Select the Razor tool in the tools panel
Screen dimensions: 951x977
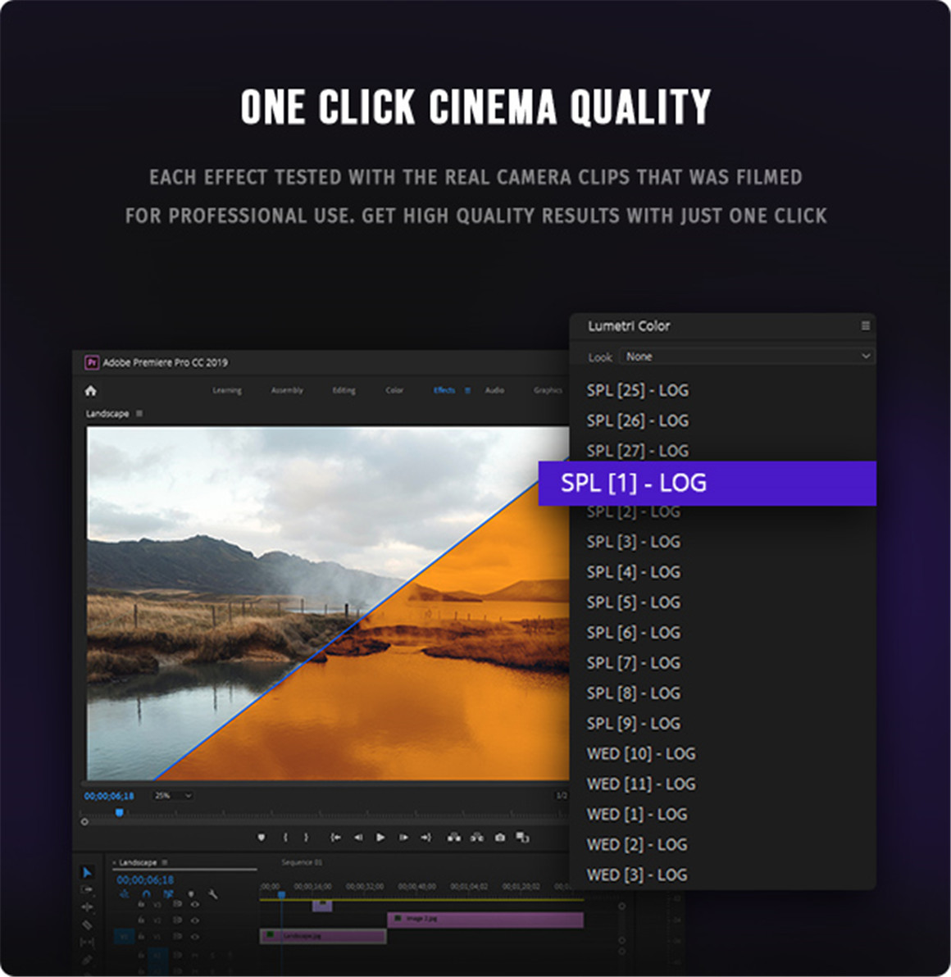coord(87,925)
